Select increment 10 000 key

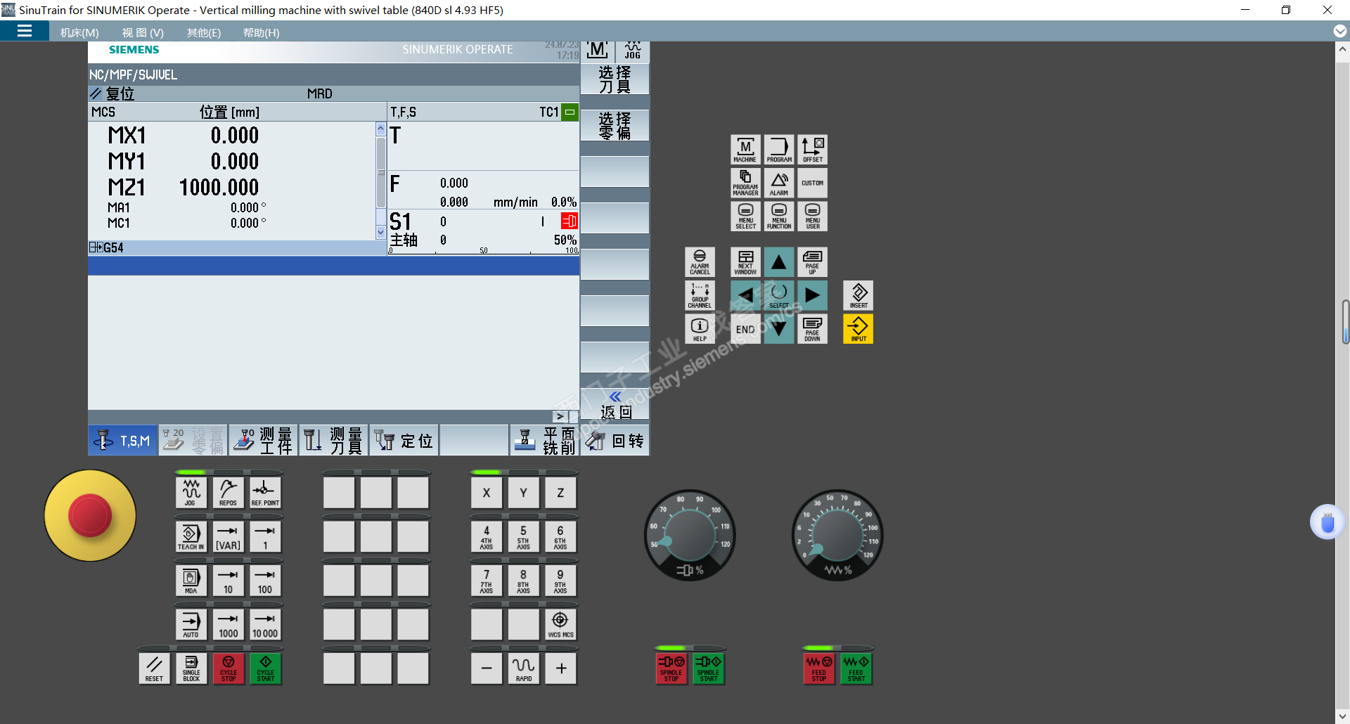tap(266, 625)
